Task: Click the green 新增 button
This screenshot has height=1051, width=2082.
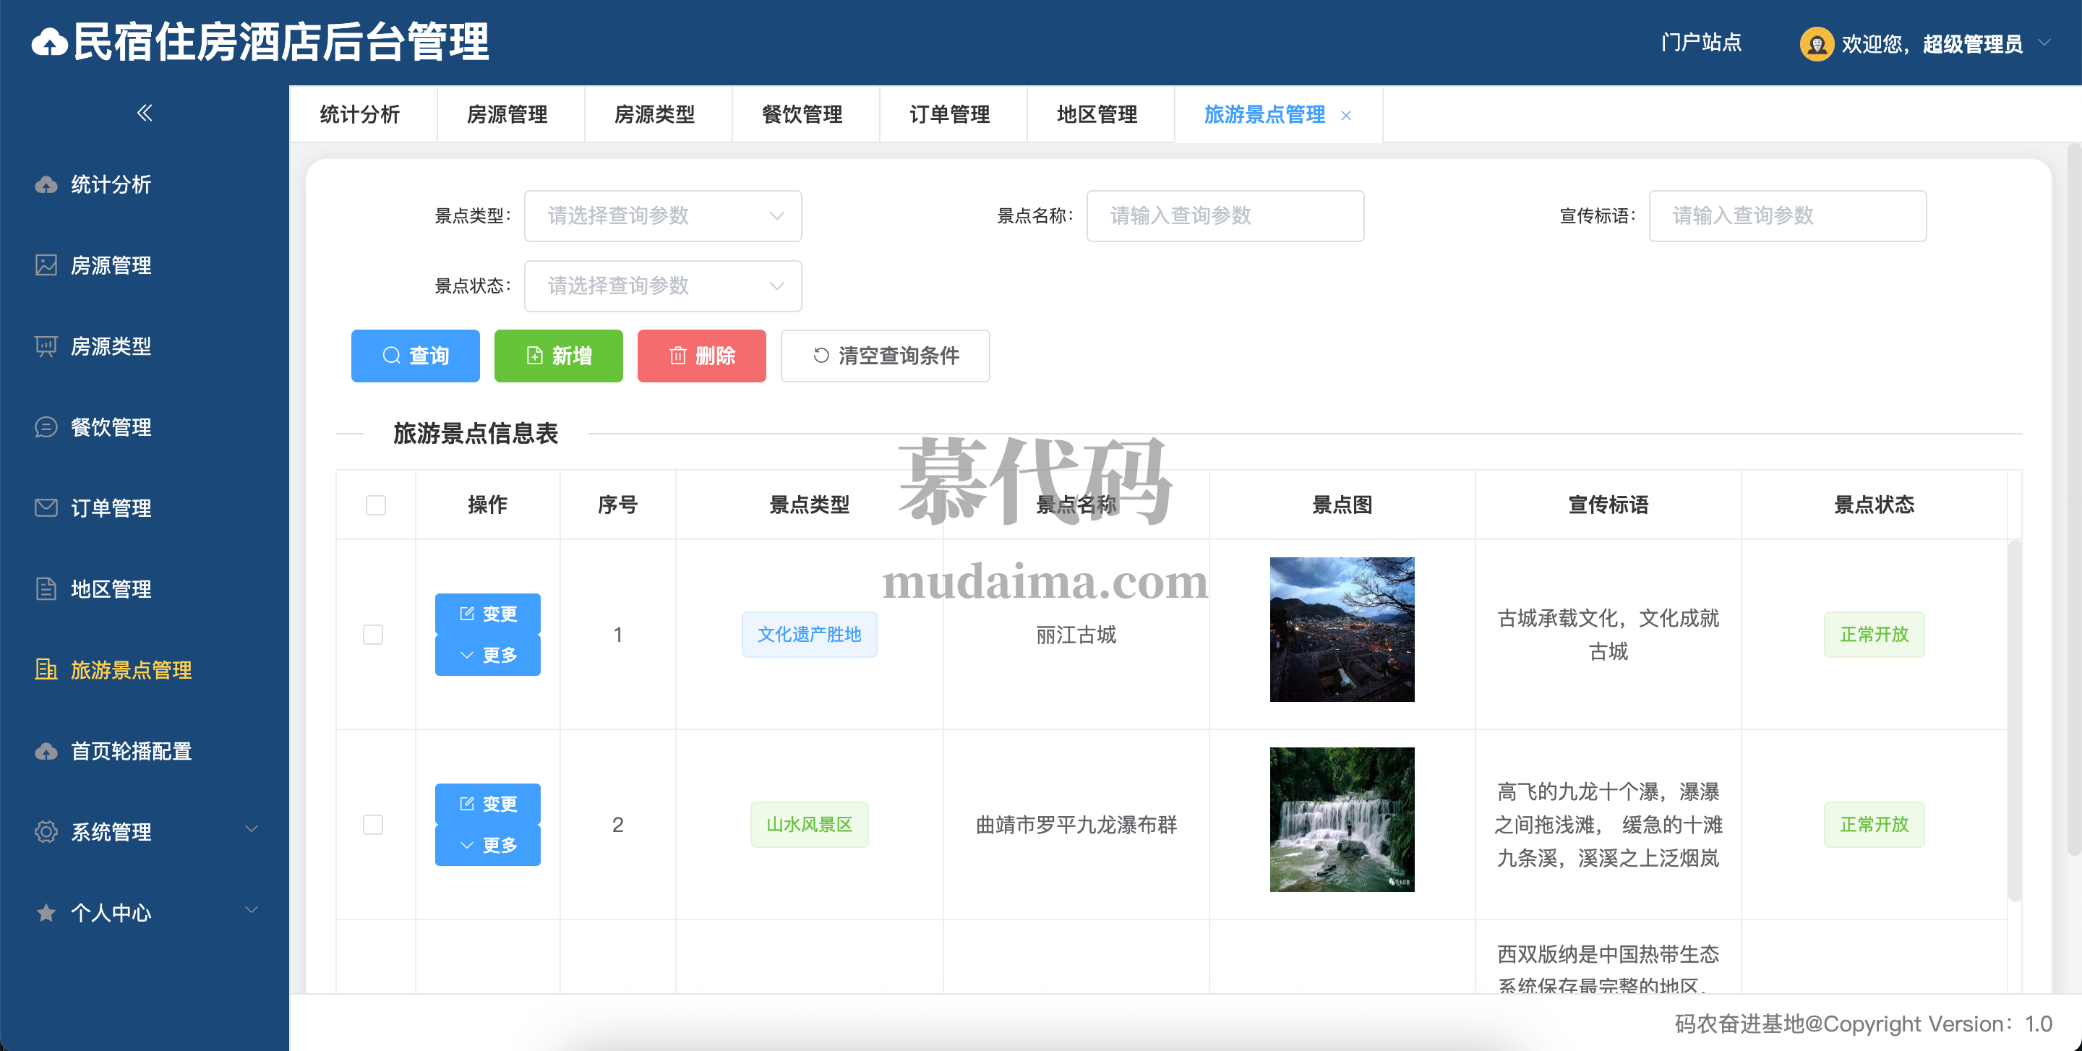Action: tap(559, 356)
